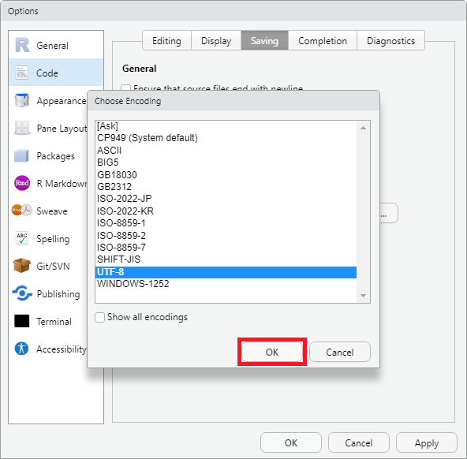Open the Publishing section icon
467x459 pixels.
22,293
